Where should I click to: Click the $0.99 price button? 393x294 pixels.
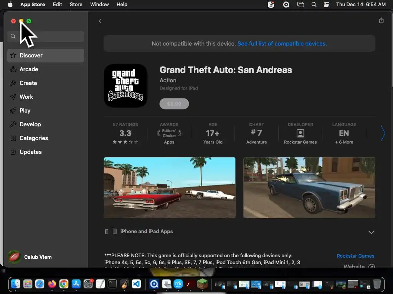click(174, 104)
